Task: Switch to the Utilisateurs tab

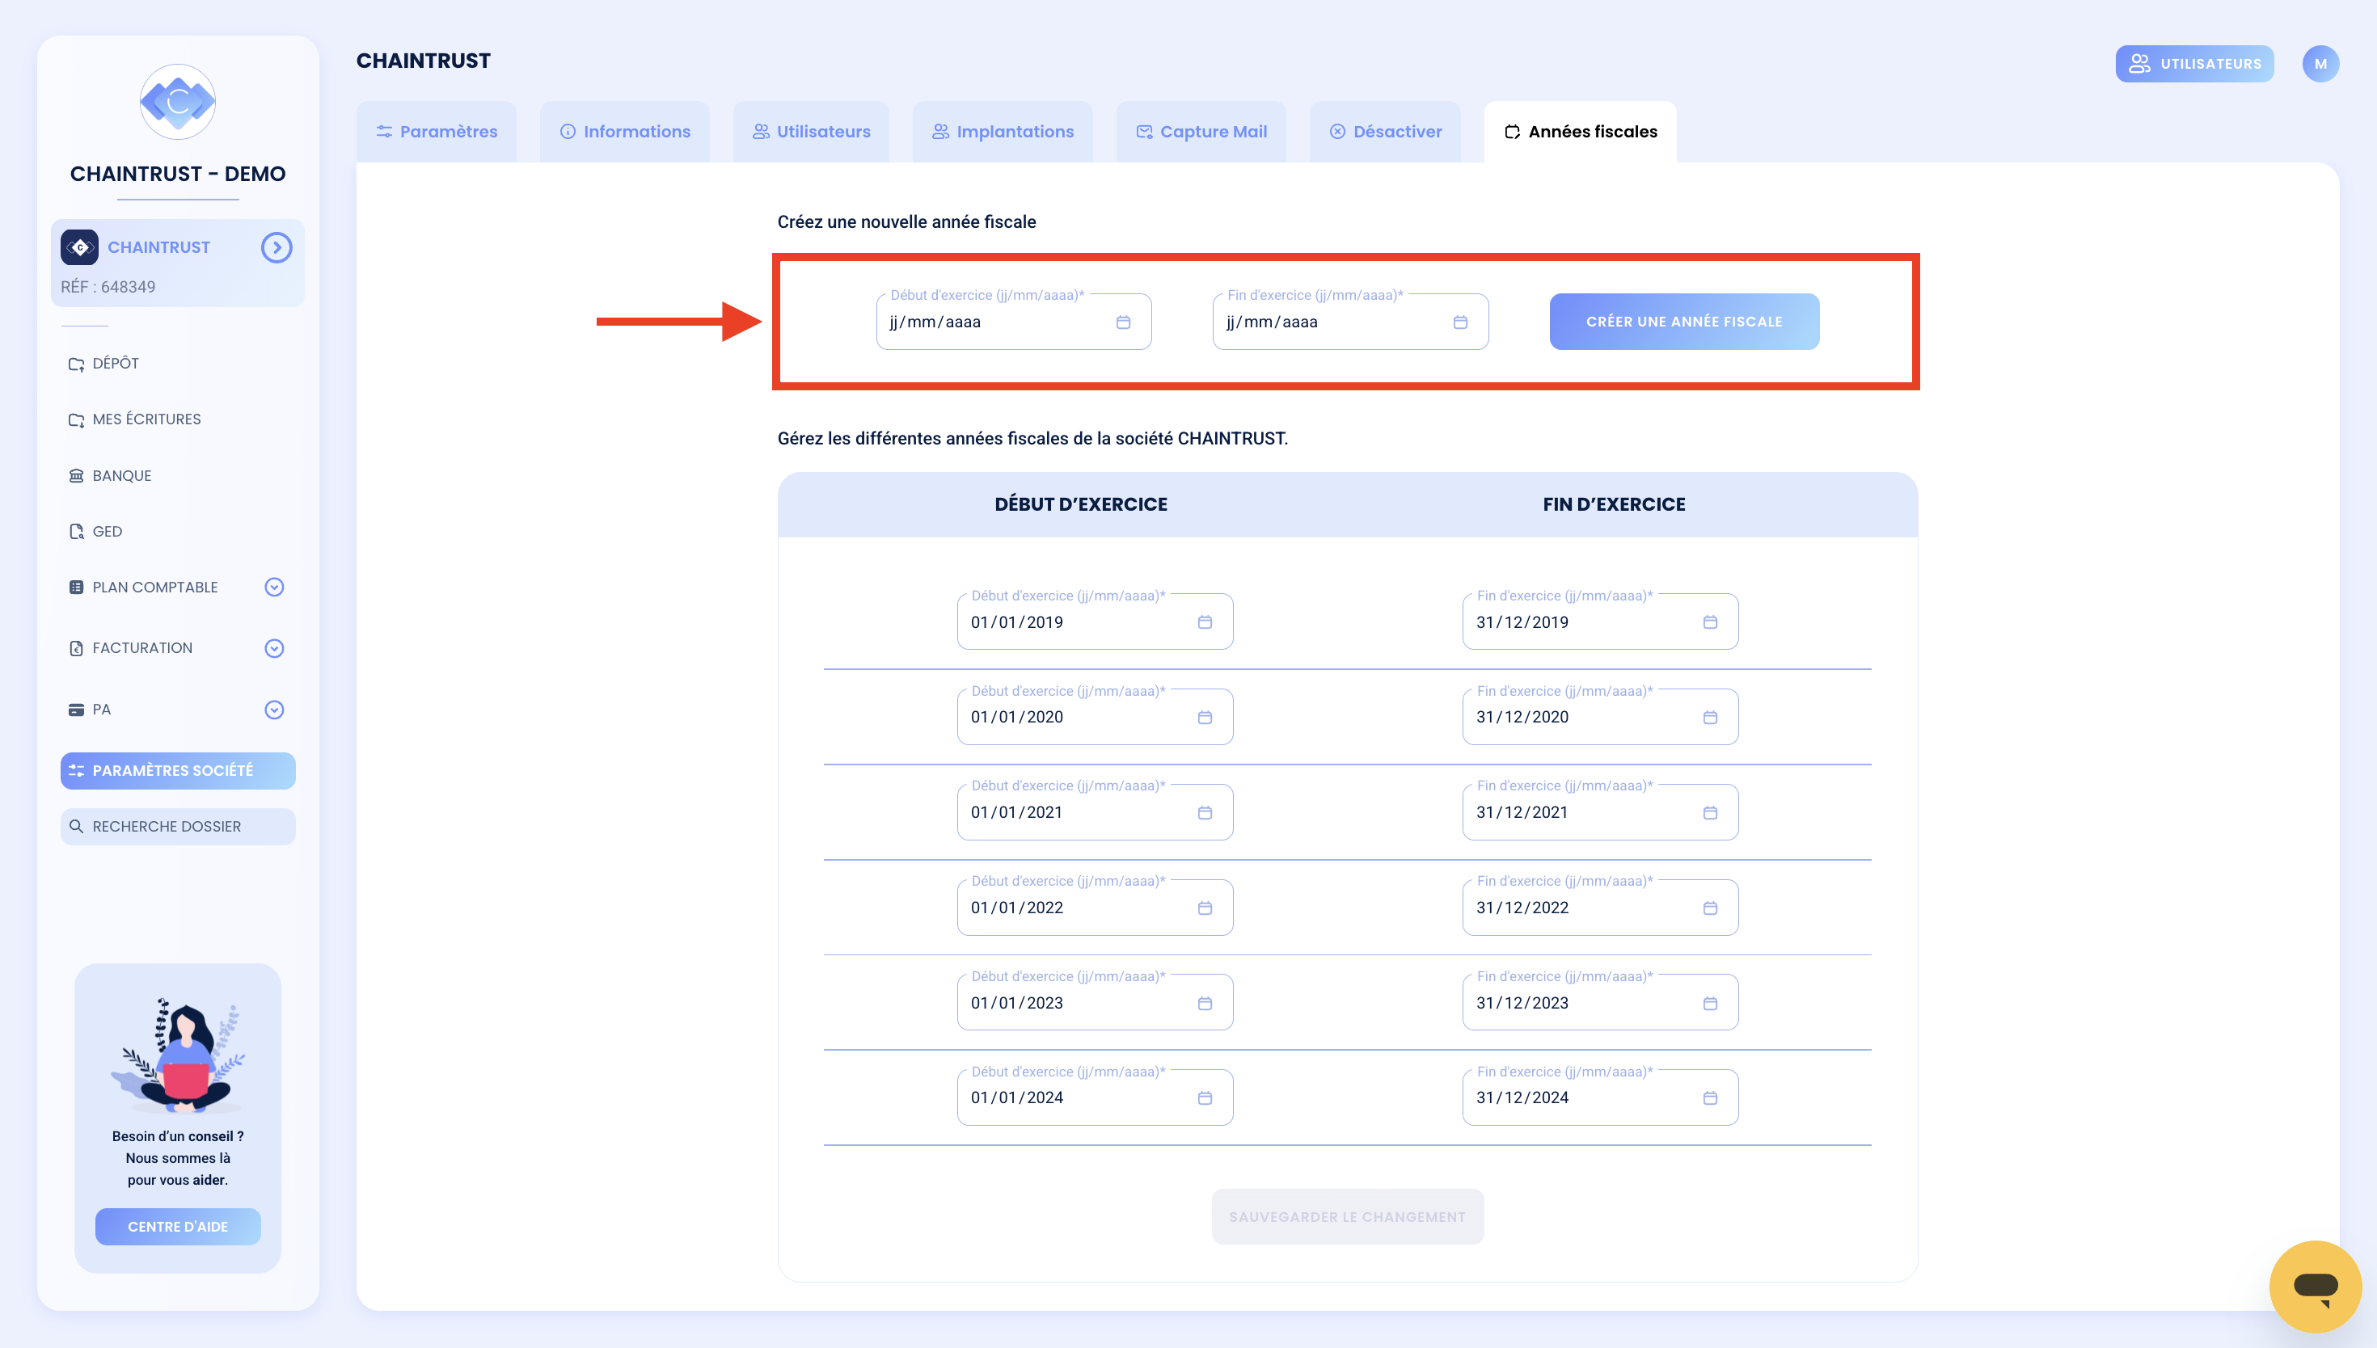Action: click(x=811, y=132)
